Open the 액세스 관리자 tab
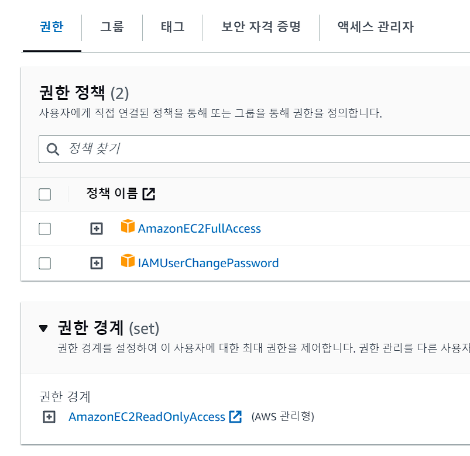 pos(375,27)
